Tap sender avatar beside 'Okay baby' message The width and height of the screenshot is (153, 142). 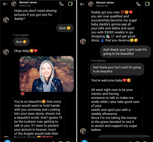6,52
